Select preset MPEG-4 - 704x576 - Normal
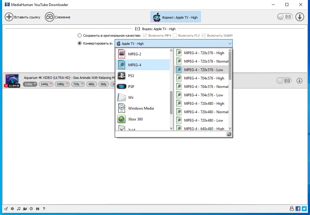The height and width of the screenshot is (215, 310). coord(201,87)
